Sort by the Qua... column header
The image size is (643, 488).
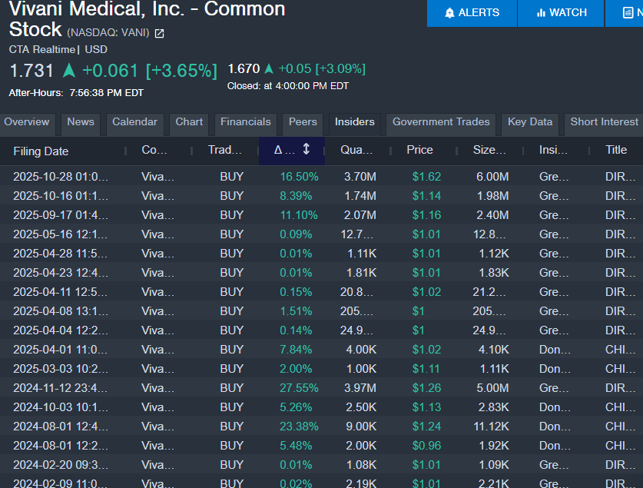point(356,150)
